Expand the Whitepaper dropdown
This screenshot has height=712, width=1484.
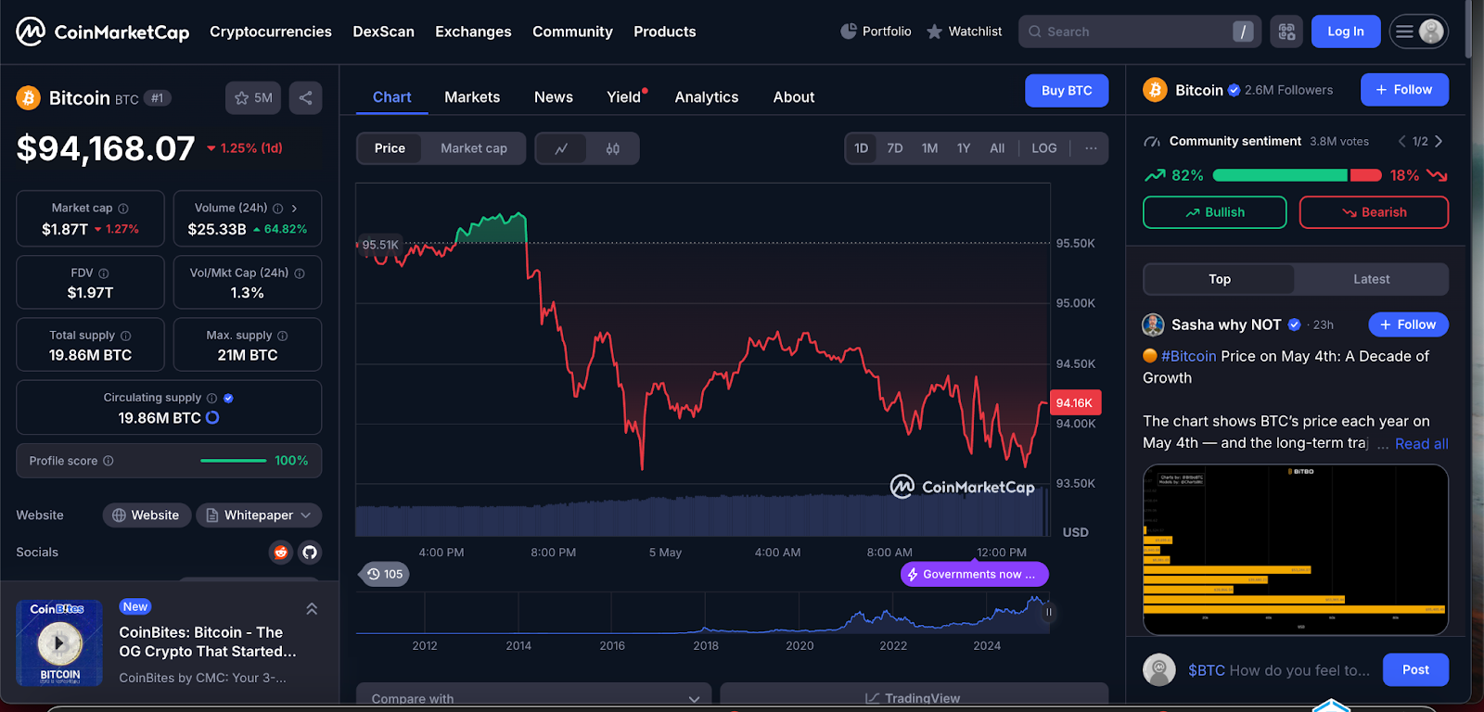[259, 515]
